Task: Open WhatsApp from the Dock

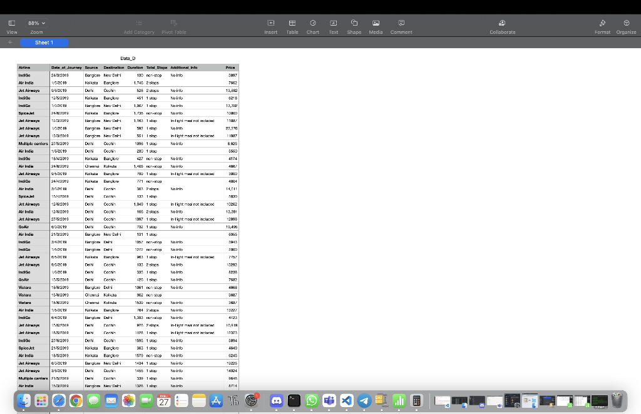Action: [311, 400]
